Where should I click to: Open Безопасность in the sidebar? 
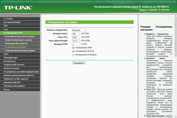20,61
